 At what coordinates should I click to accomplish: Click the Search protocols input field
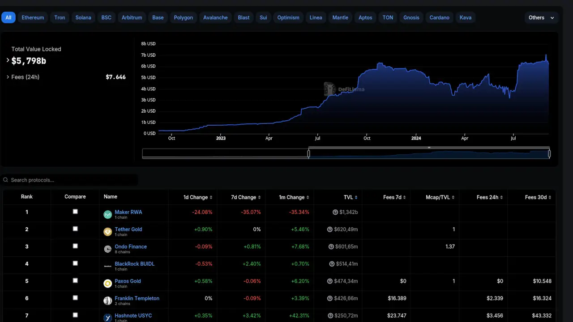pos(69,180)
